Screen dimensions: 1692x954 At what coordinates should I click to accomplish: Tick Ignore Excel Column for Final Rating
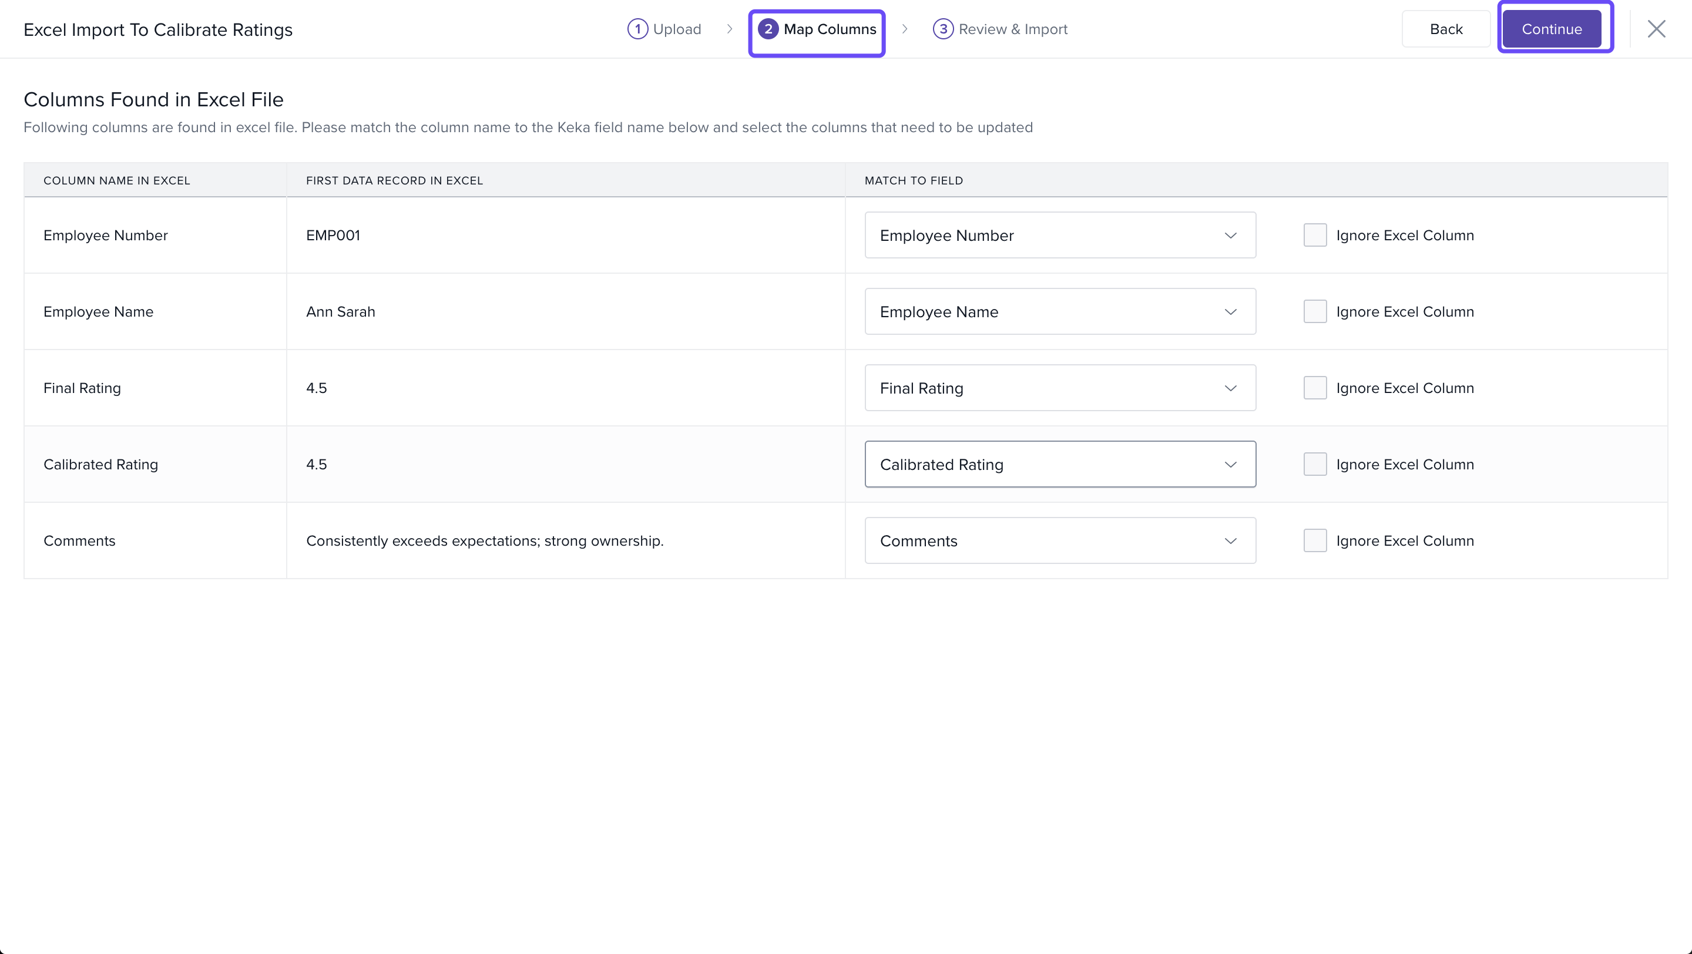(x=1315, y=388)
